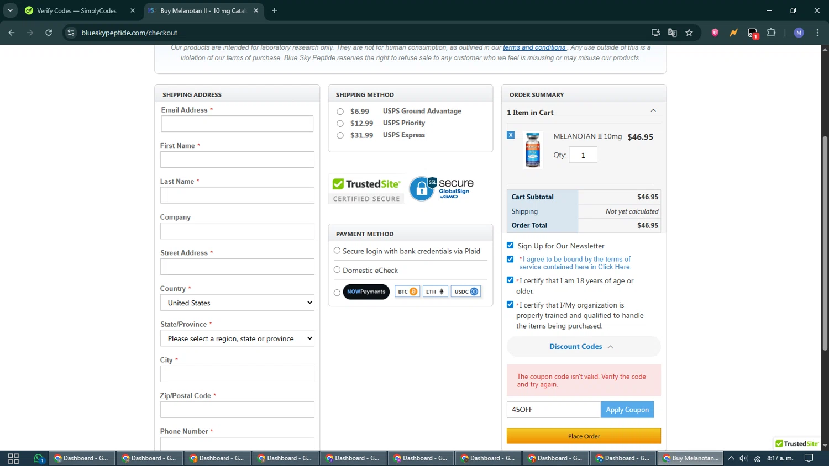
Task: Remove MELANOTAN II item with blue X icon
Action: [x=511, y=135]
